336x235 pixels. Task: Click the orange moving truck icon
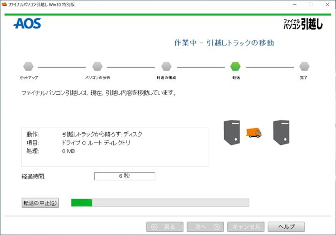pyautogui.click(x=254, y=133)
